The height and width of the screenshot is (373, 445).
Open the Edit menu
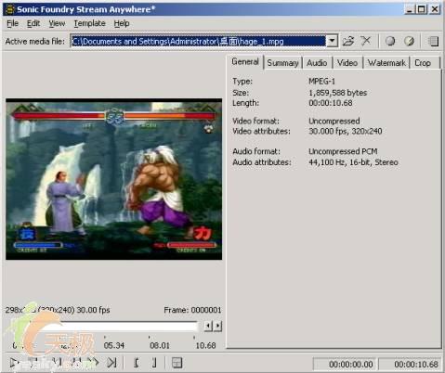click(33, 23)
